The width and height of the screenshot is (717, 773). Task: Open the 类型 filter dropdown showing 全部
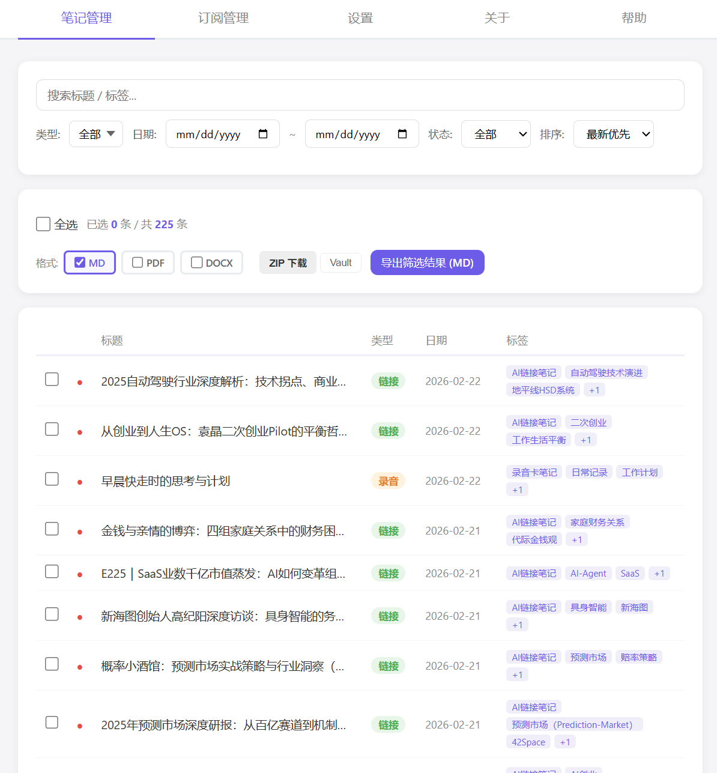[95, 134]
